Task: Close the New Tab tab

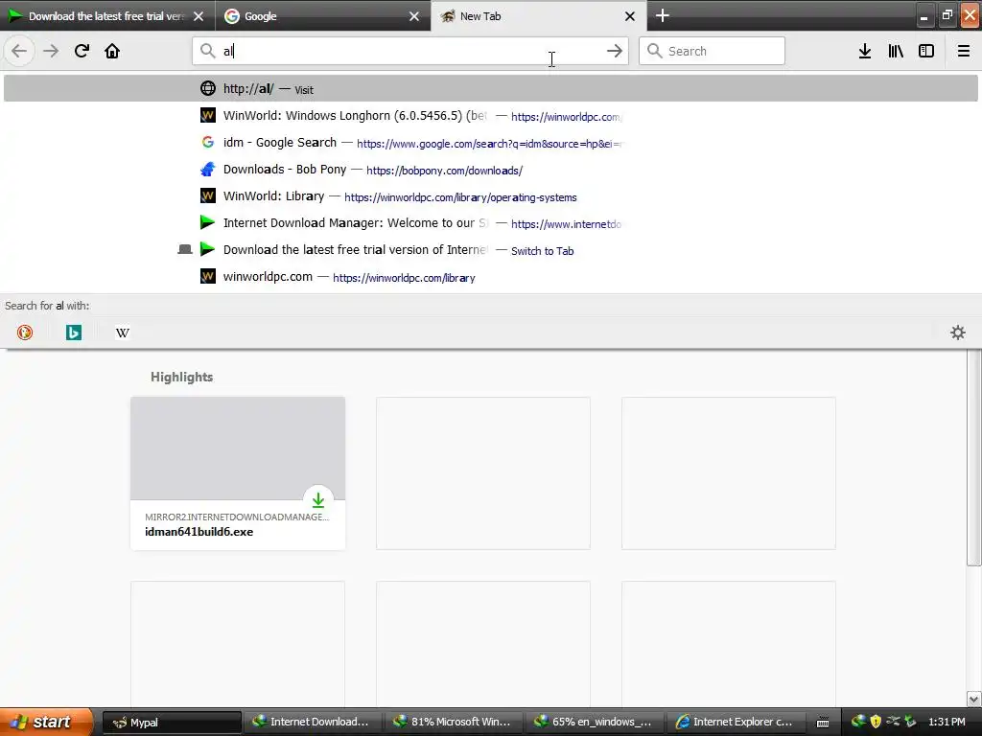Action: point(630,16)
